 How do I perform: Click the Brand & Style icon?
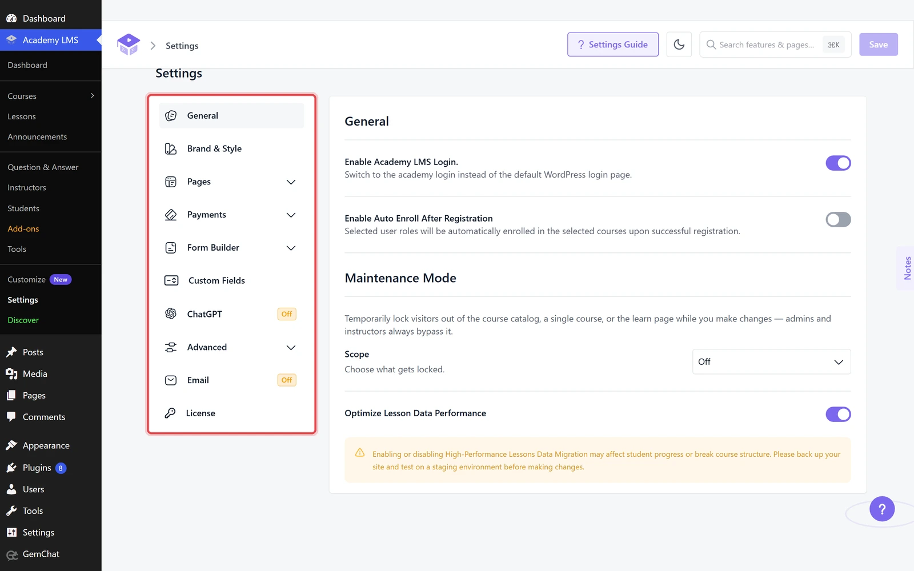point(171,149)
